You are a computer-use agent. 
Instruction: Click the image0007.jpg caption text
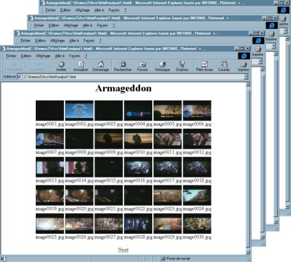[x=50, y=152]
